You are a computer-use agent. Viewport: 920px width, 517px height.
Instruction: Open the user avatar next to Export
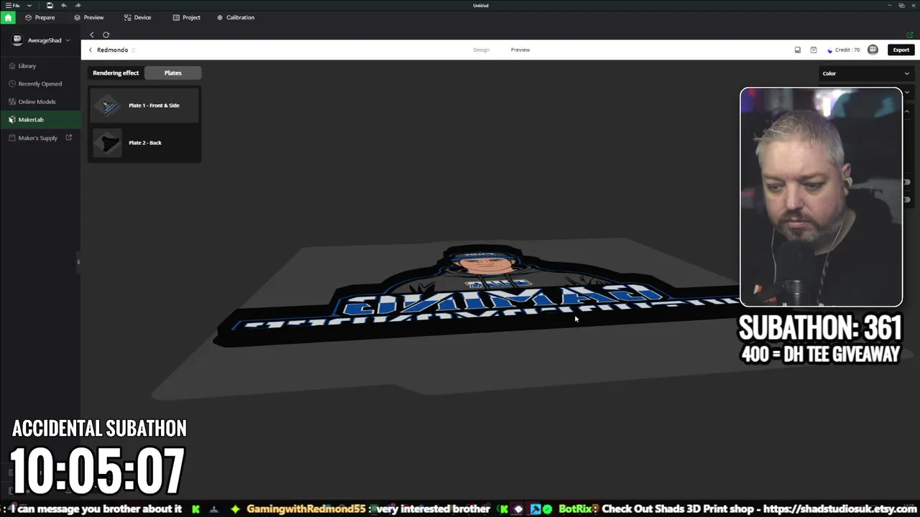[x=873, y=50]
